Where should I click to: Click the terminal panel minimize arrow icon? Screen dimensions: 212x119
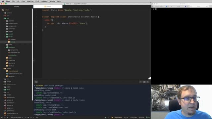pos(141,82)
